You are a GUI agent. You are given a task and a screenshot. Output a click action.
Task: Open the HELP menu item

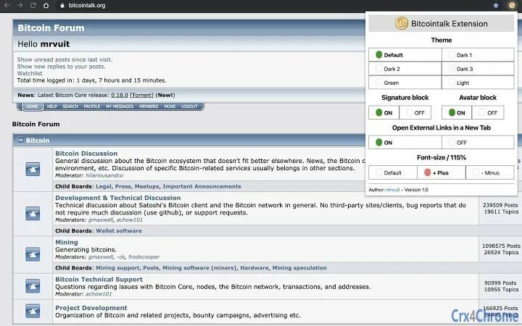click(x=52, y=106)
